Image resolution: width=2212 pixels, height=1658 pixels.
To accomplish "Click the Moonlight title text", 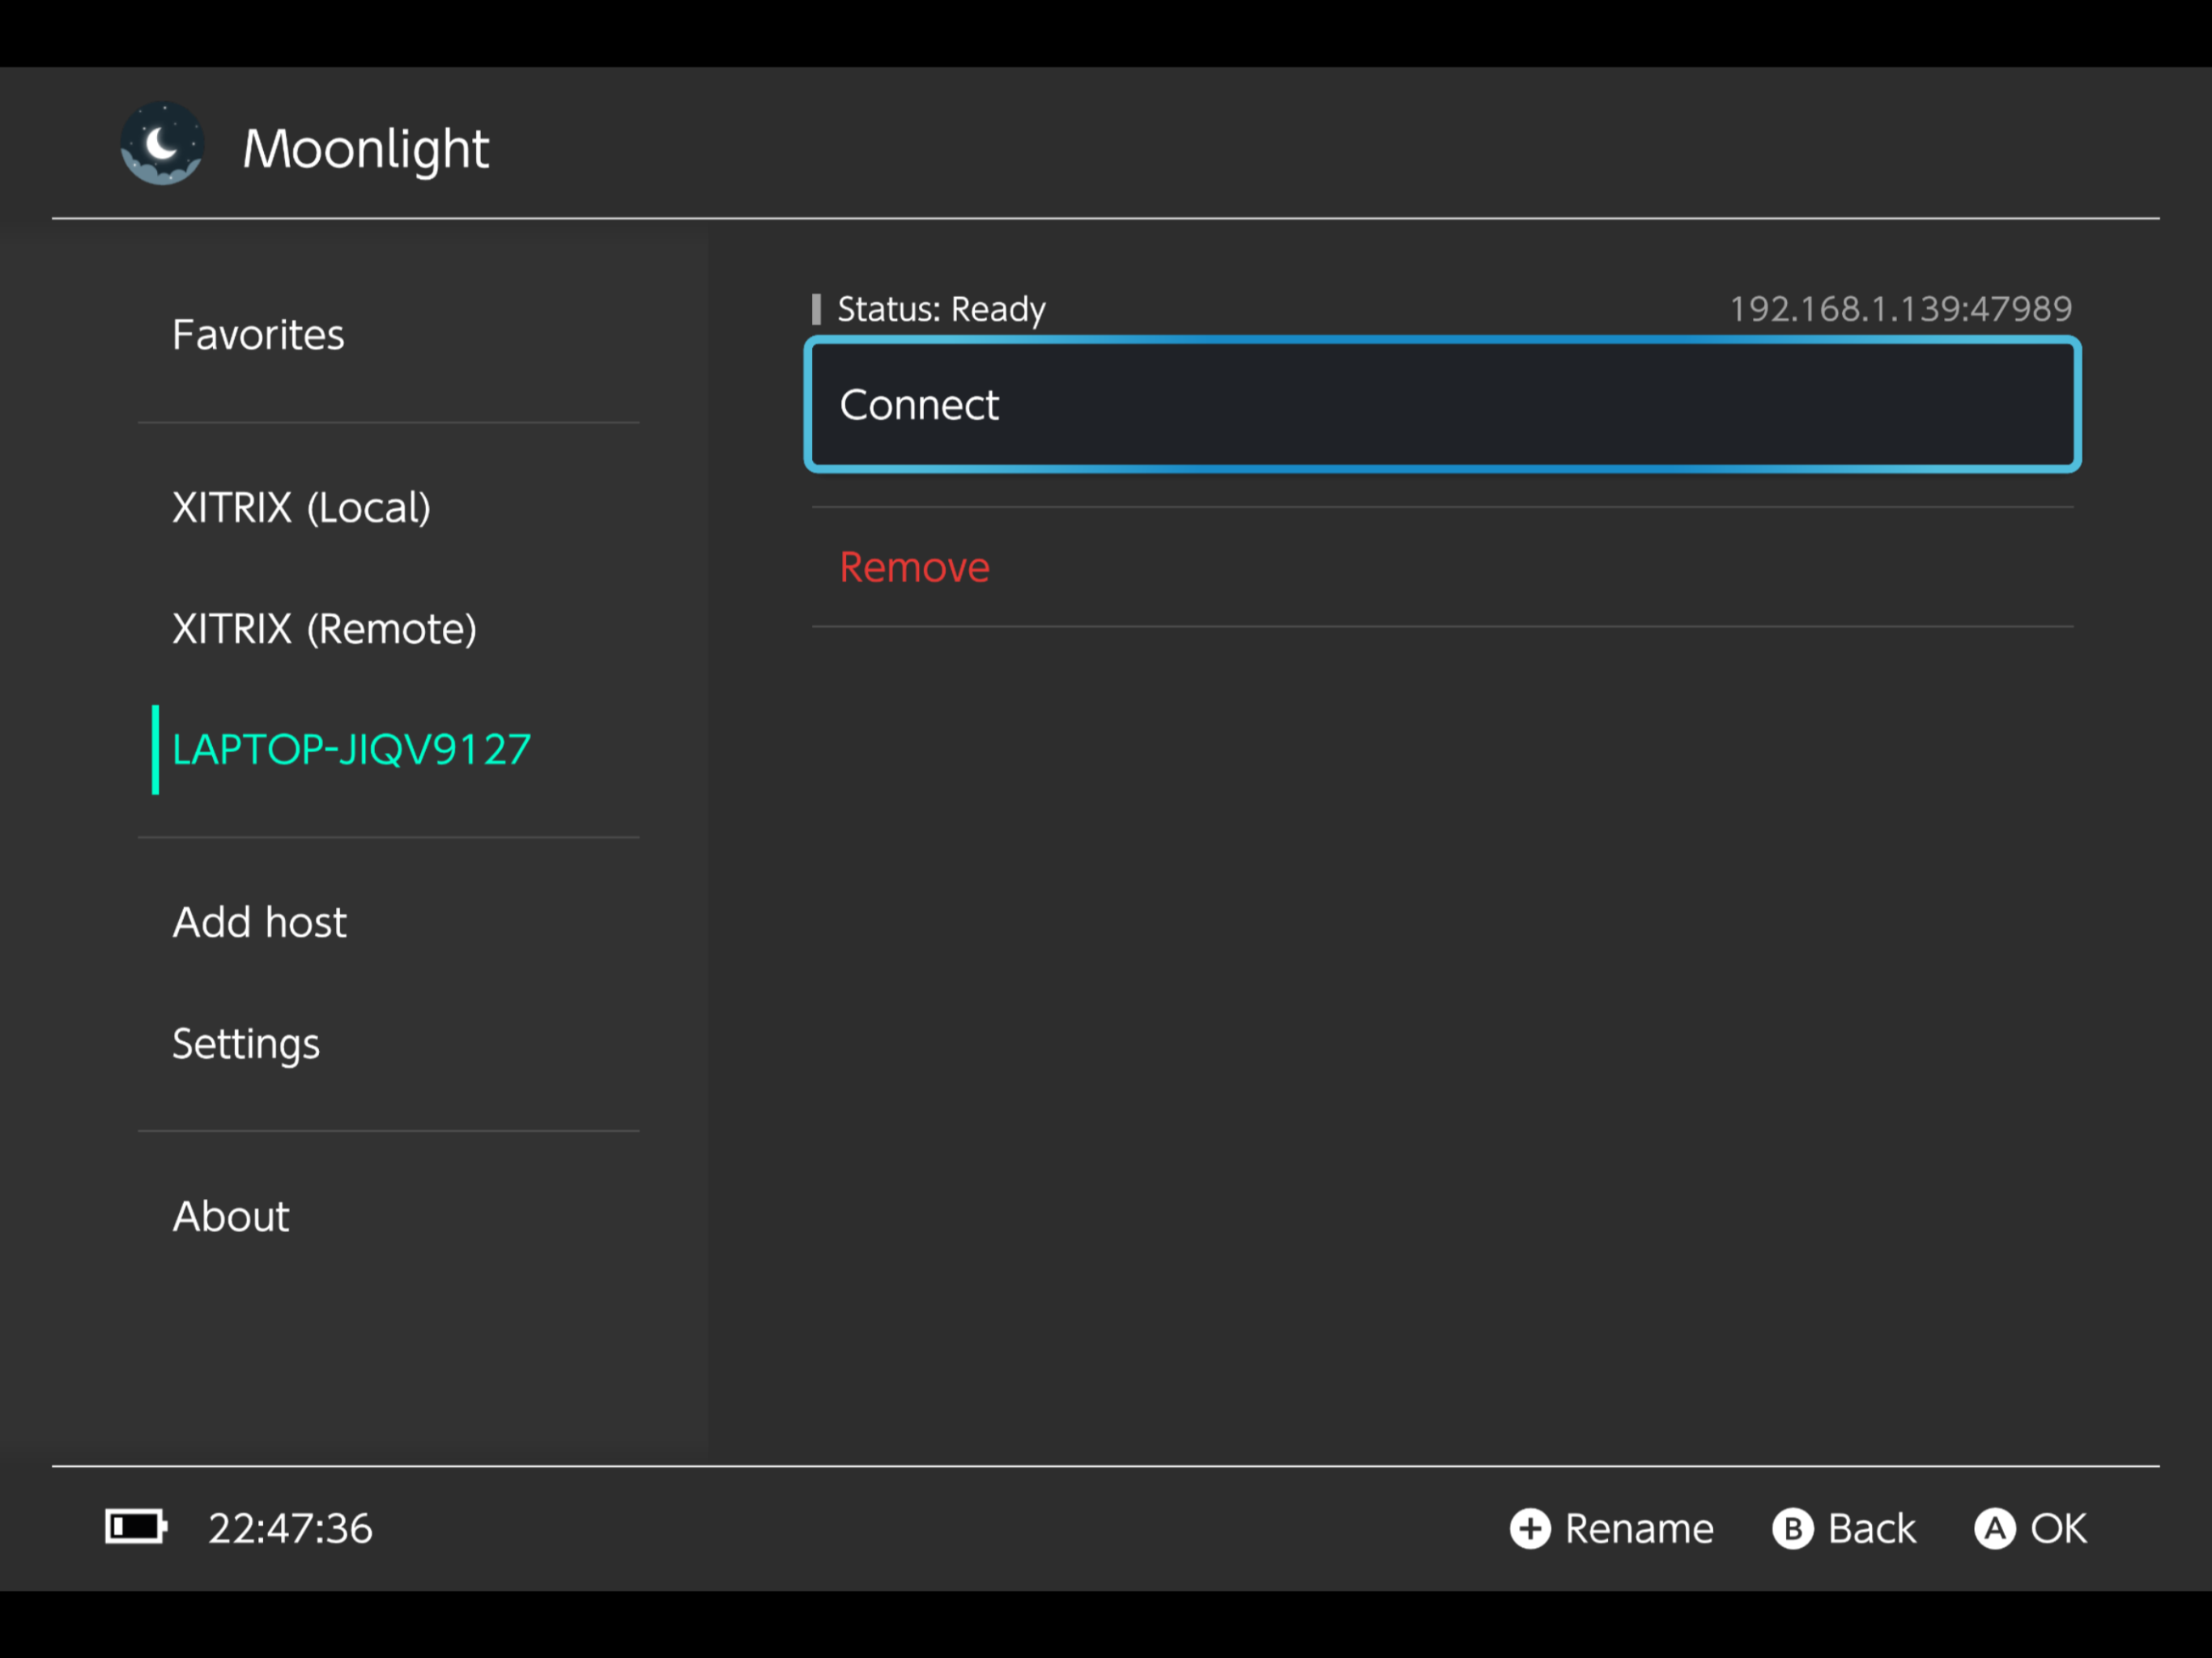I will click(x=366, y=150).
